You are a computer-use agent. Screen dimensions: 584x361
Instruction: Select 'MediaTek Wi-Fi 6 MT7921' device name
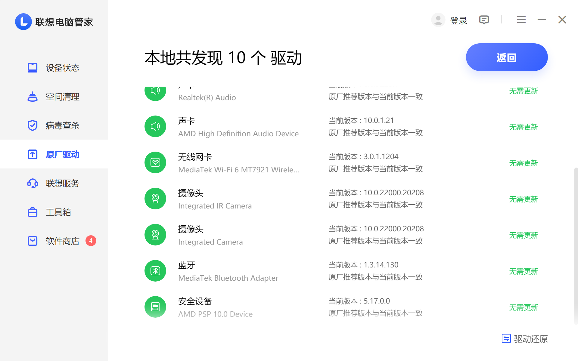239,170
